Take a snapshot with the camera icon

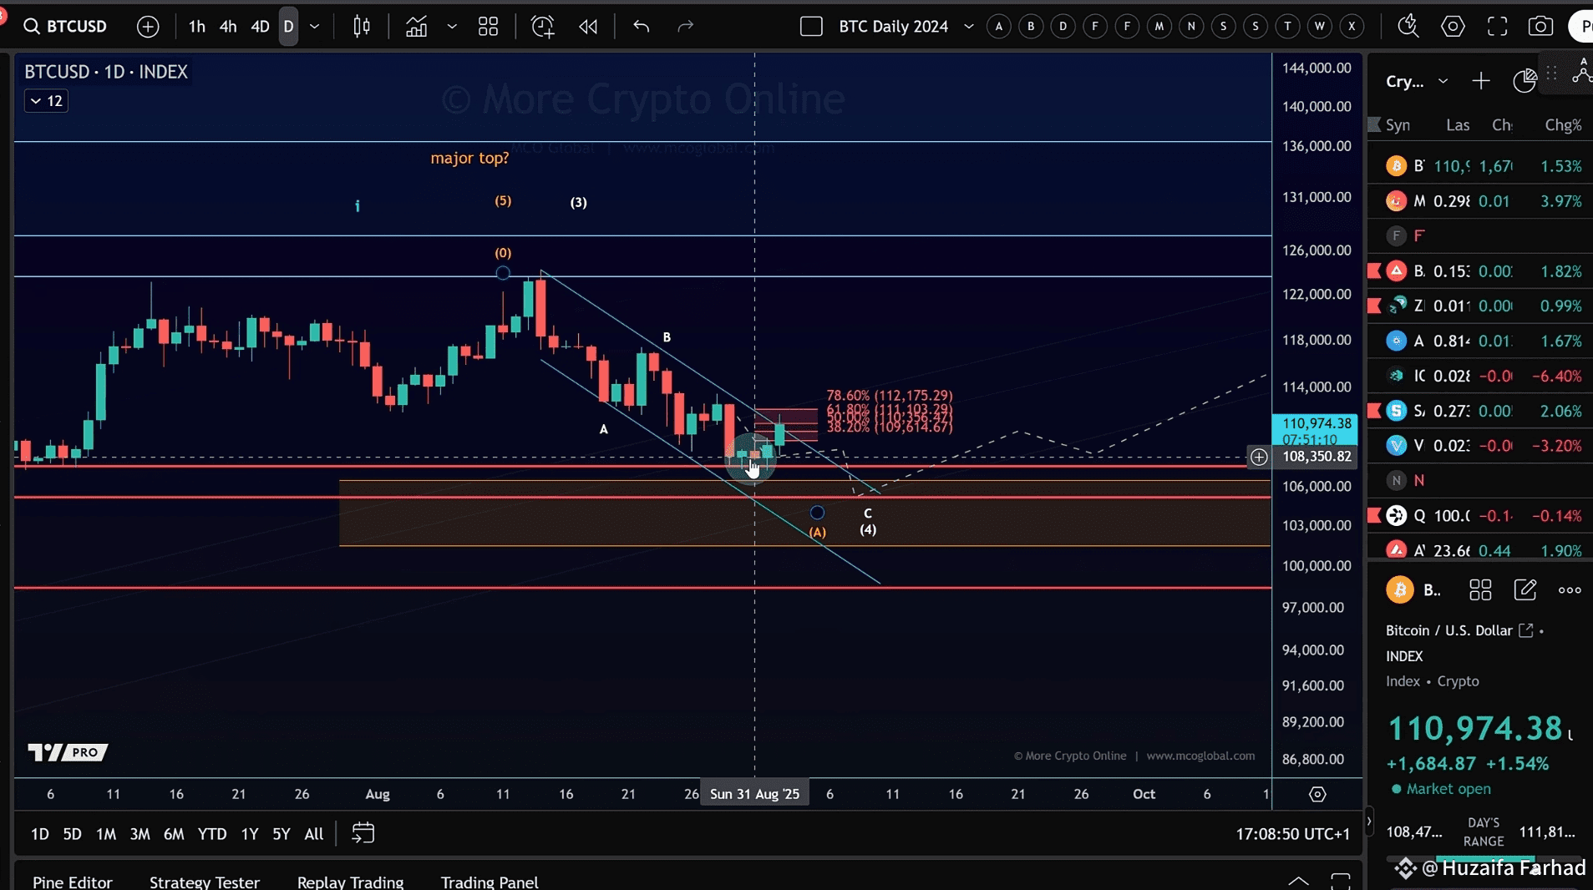coord(1541,26)
